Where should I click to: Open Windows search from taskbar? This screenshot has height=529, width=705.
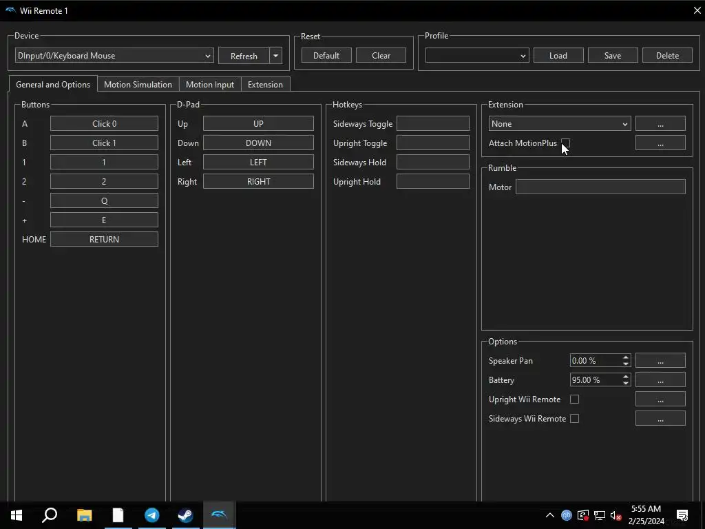point(50,515)
